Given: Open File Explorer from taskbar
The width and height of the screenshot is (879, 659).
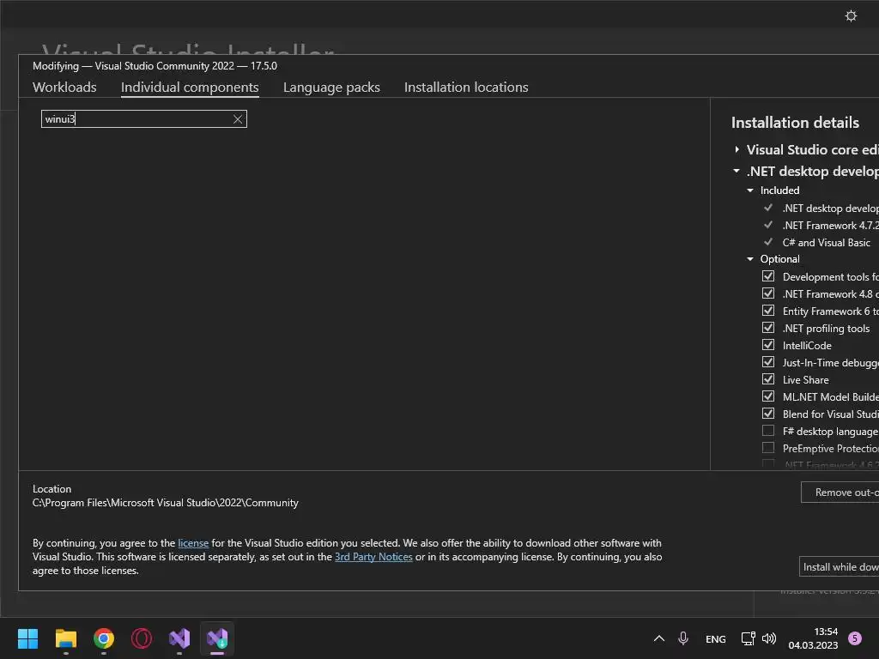Looking at the screenshot, I should (x=65, y=638).
